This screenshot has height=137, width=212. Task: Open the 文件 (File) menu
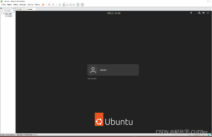3,5
